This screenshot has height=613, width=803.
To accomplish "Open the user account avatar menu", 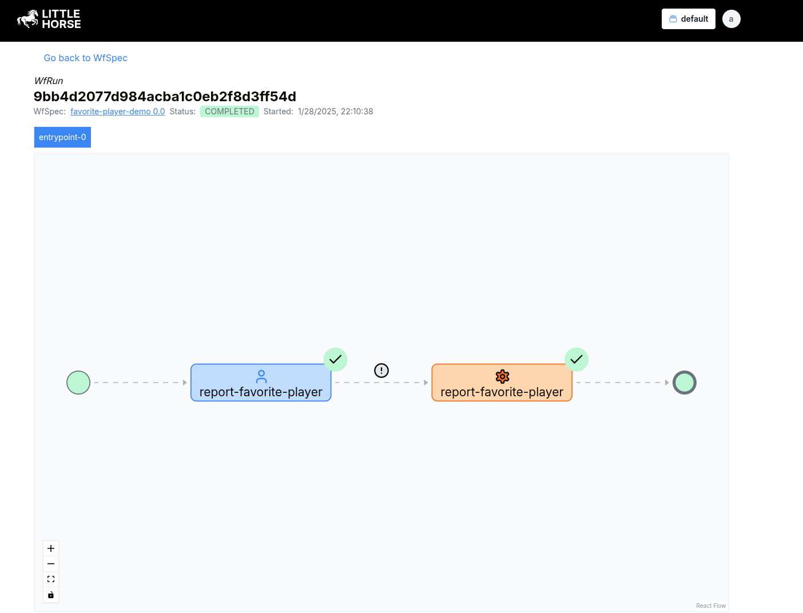I will click(x=731, y=18).
